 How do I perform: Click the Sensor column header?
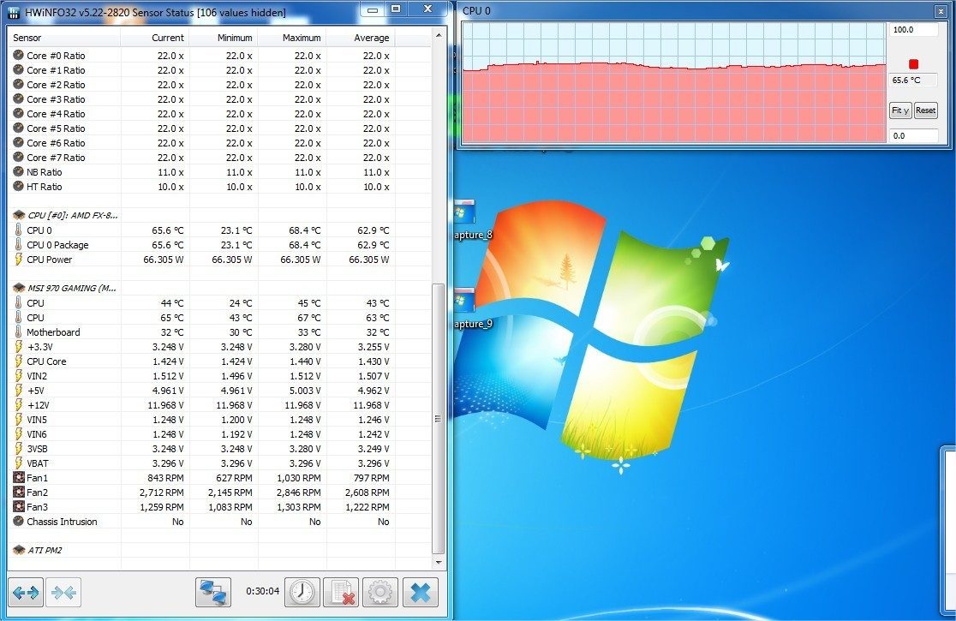coord(64,38)
